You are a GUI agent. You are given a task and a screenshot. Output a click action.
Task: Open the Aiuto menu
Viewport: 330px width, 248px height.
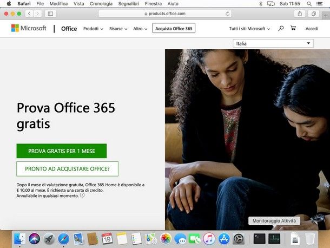pyautogui.click(x=173, y=4)
